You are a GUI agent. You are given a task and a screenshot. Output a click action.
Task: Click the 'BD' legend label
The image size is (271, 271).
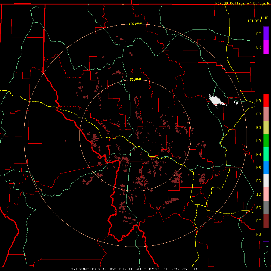(x=258, y=128)
